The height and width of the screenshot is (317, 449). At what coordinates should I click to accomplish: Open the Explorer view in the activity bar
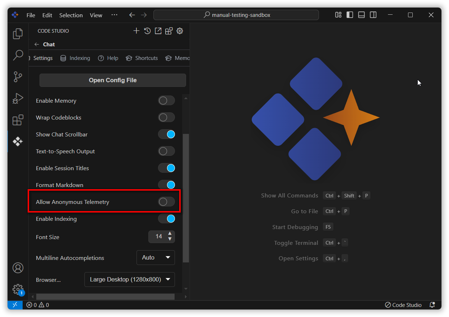click(18, 34)
